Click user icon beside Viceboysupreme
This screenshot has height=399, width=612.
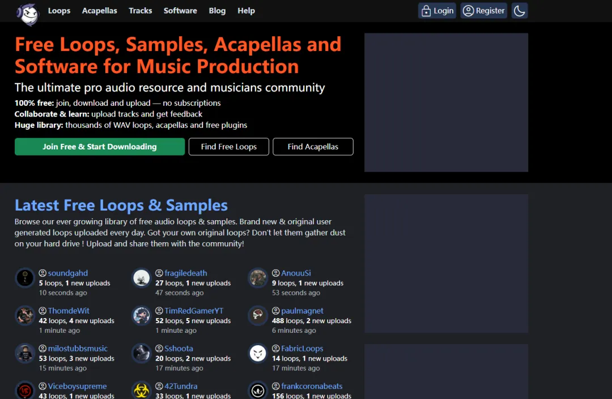(42, 386)
